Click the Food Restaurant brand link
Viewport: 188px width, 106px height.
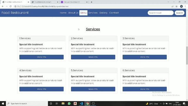pos(15,13)
